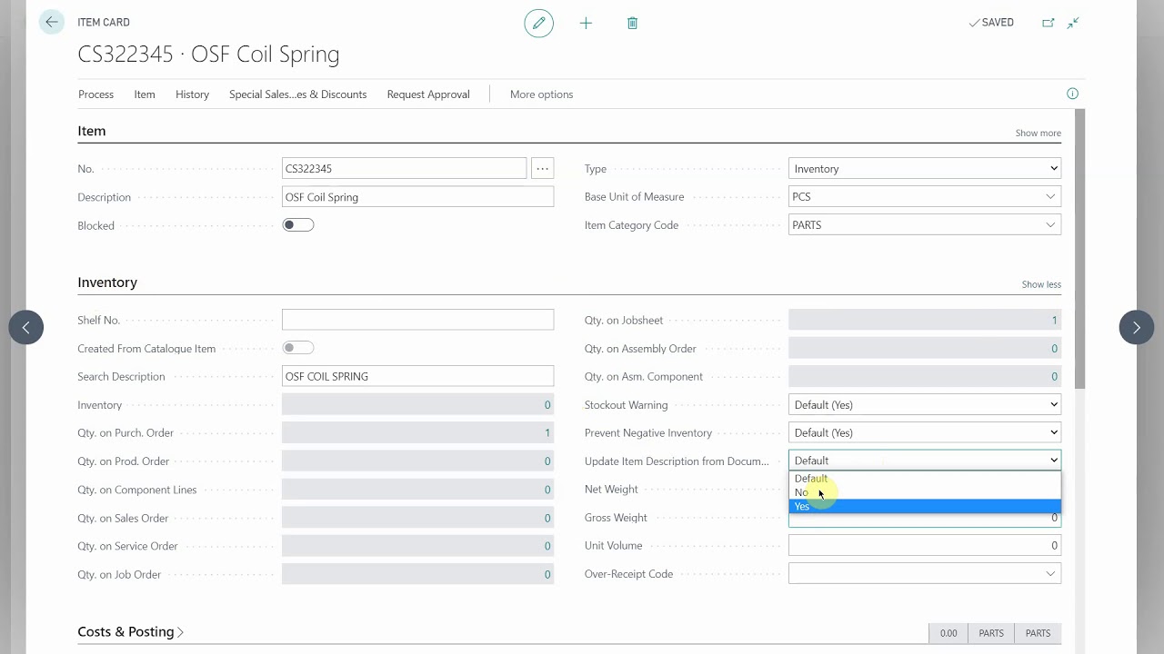
Task: Click the SAVED status indicator
Action: pyautogui.click(x=991, y=23)
